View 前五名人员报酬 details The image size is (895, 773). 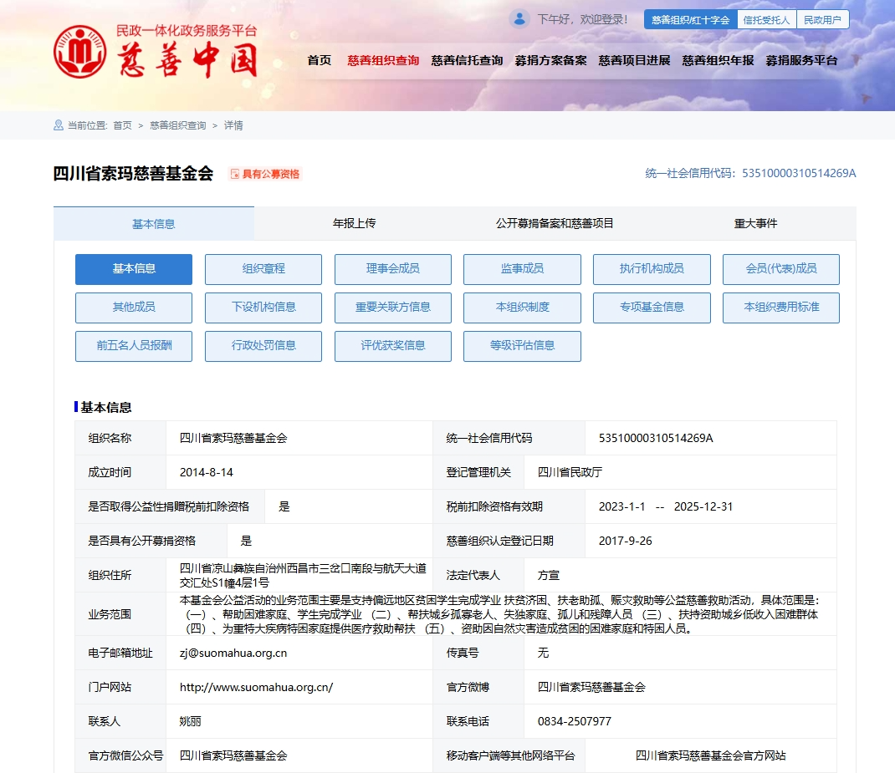coord(134,346)
